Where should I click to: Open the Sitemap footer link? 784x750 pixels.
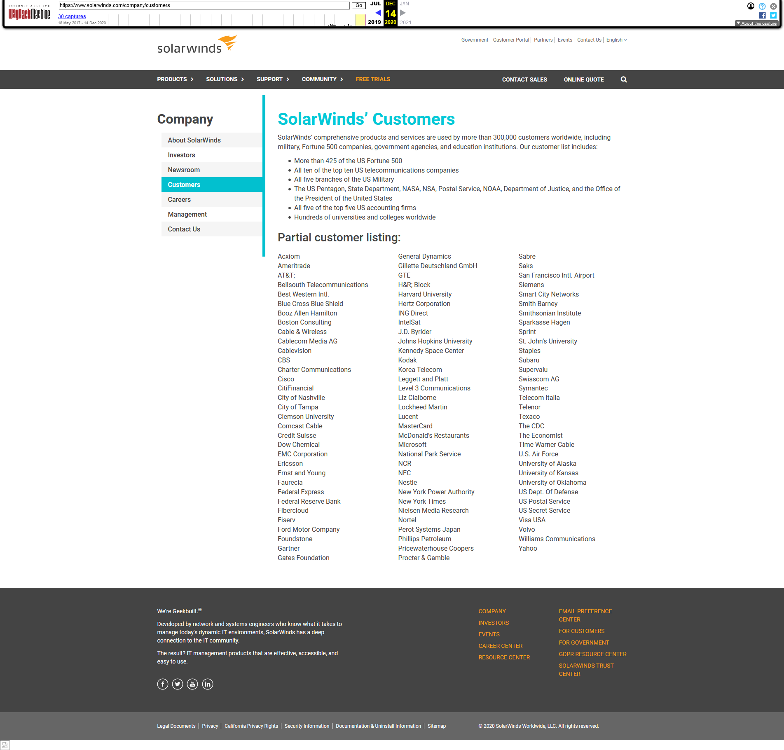[436, 726]
